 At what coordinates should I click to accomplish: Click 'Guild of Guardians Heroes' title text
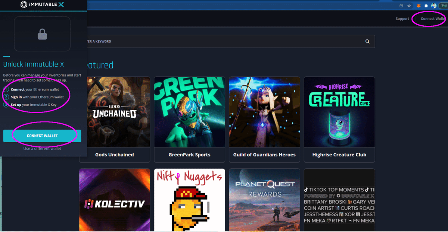point(264,155)
